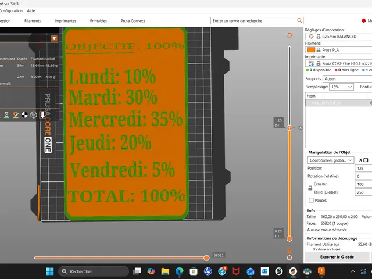Open the Remplissage 15% dropdown
The width and height of the screenshot is (372, 279).
341,87
